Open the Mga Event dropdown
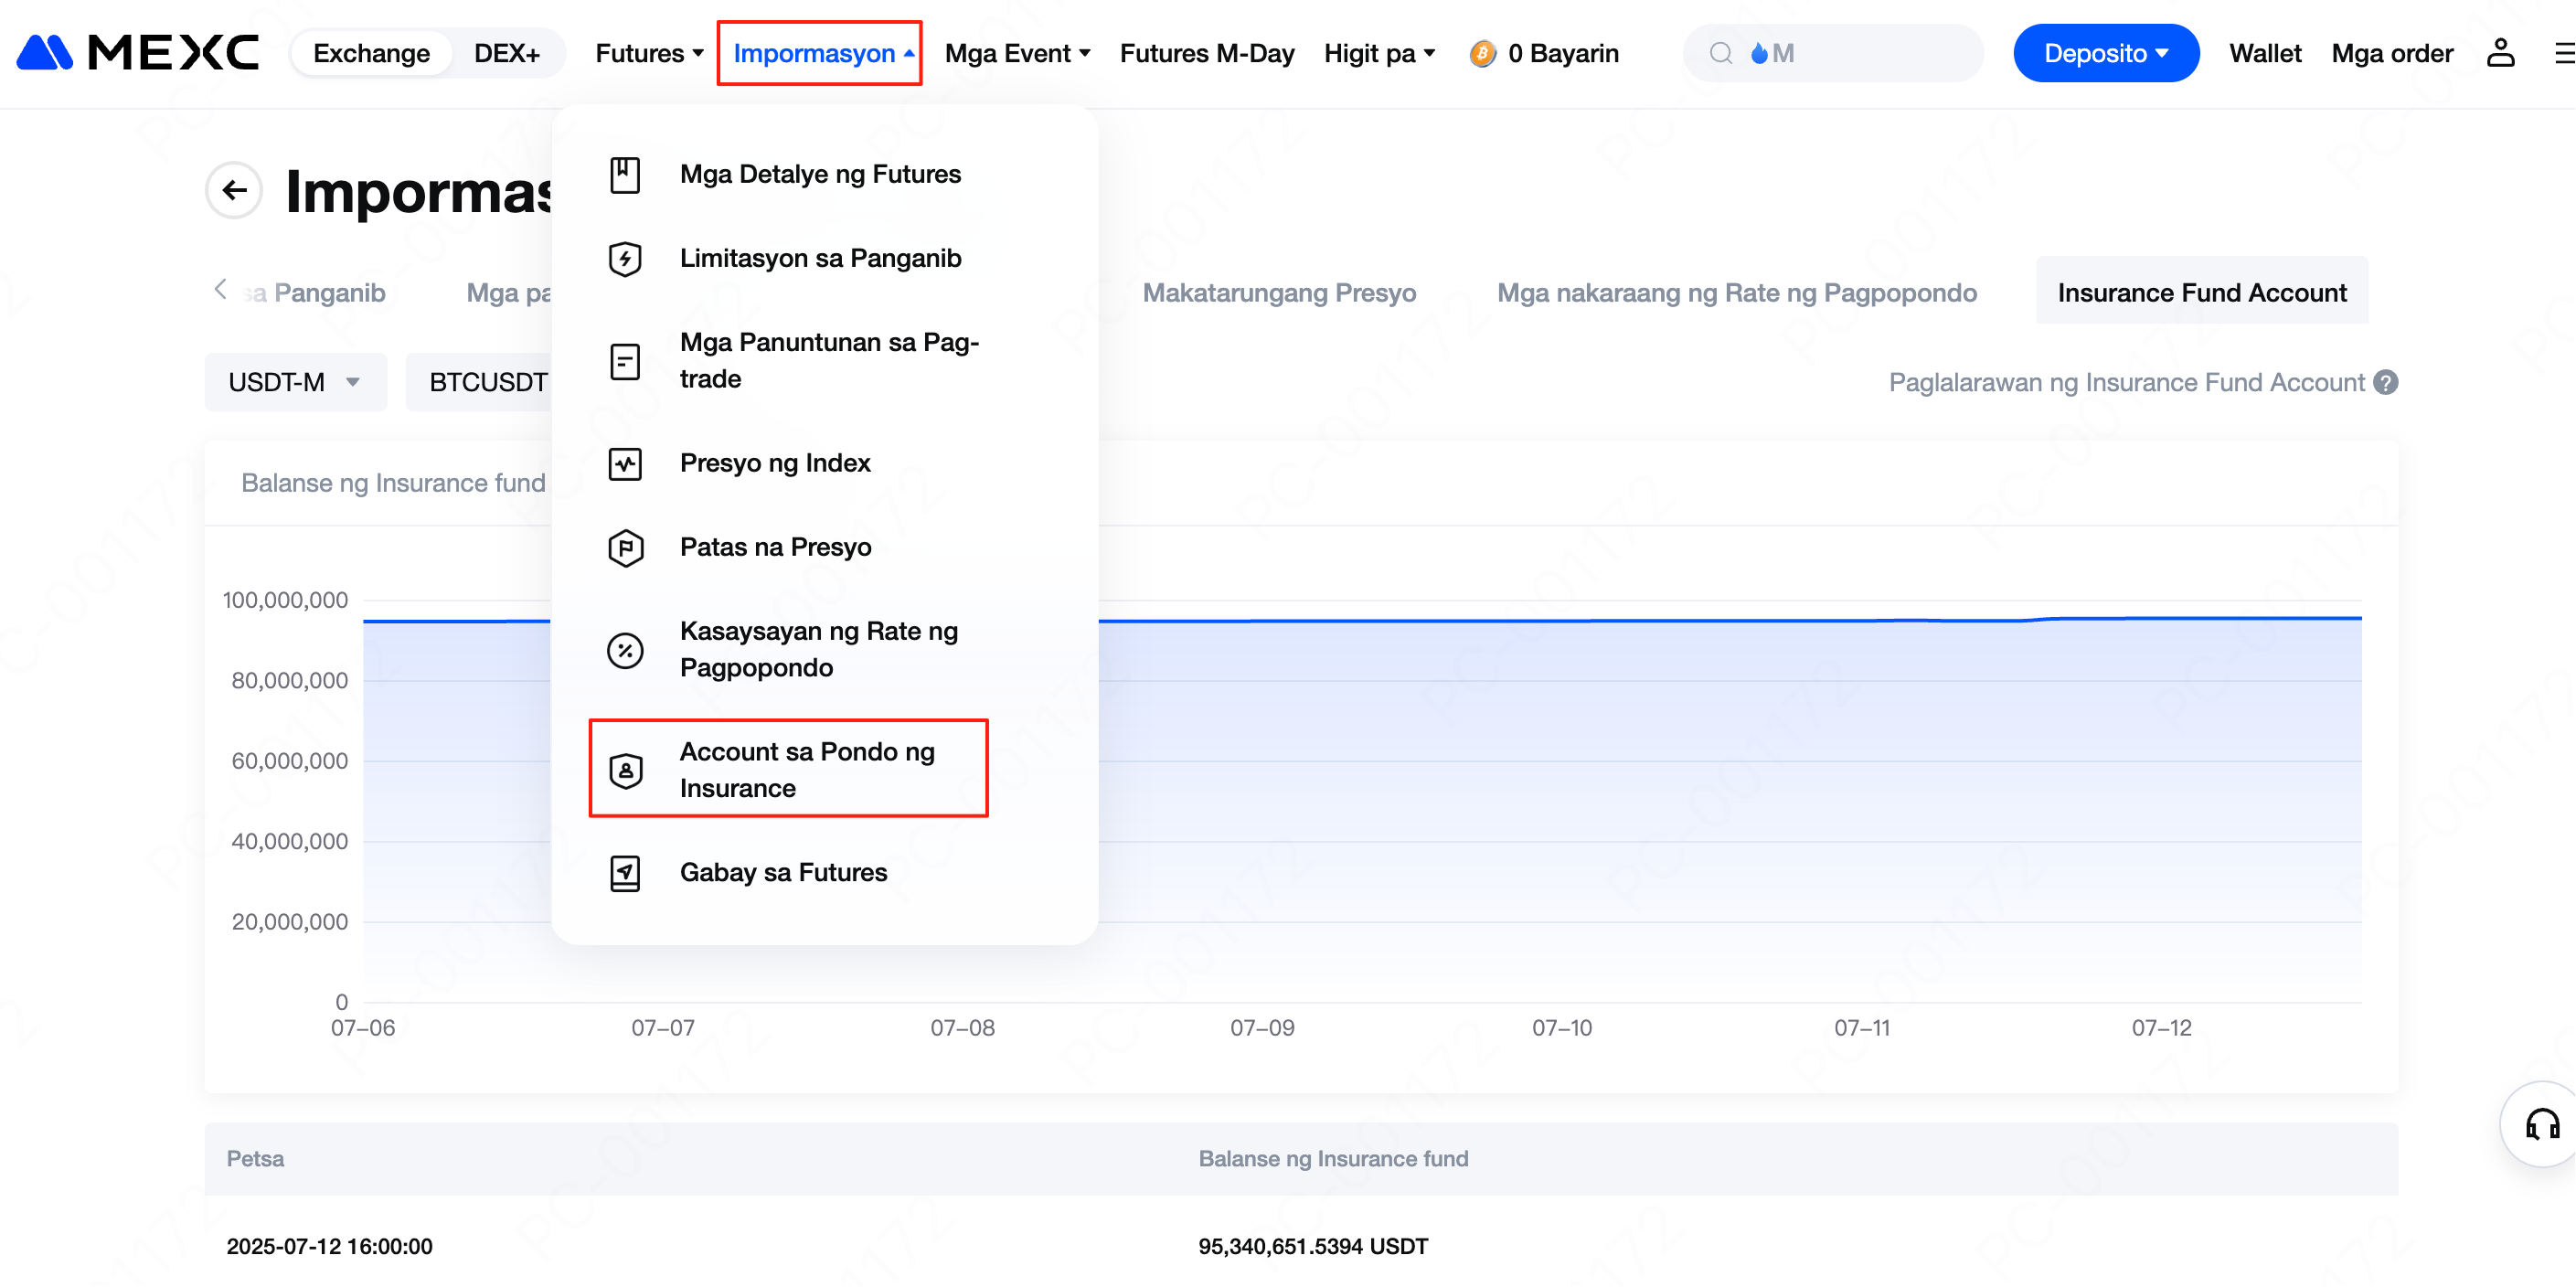2576x1287 pixels. [1017, 53]
